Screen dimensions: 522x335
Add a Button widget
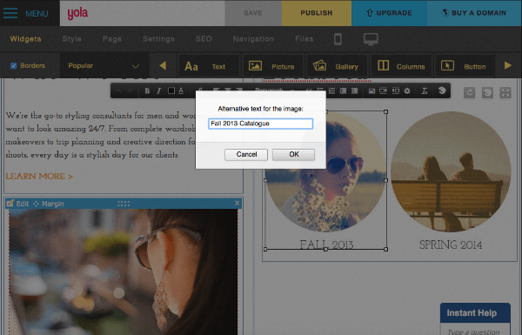click(x=465, y=66)
